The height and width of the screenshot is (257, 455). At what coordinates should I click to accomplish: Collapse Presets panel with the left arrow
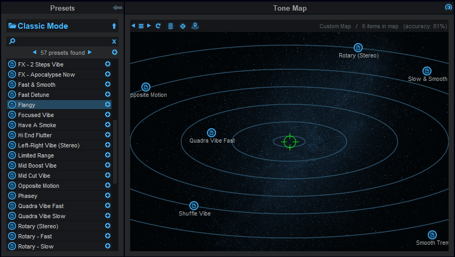coord(117,8)
